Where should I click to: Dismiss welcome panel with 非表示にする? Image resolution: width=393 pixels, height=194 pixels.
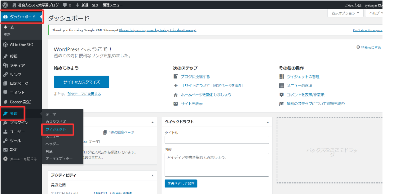(x=368, y=48)
